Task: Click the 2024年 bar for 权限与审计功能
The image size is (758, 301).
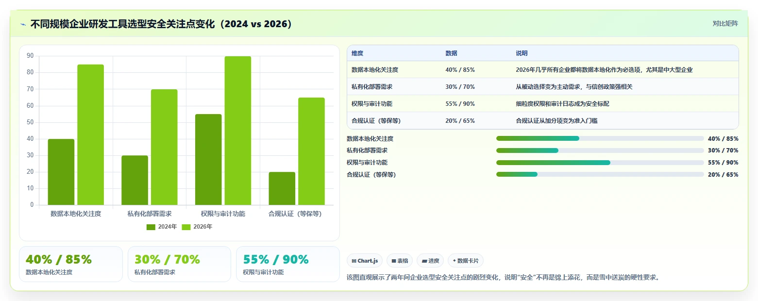Action: point(208,159)
